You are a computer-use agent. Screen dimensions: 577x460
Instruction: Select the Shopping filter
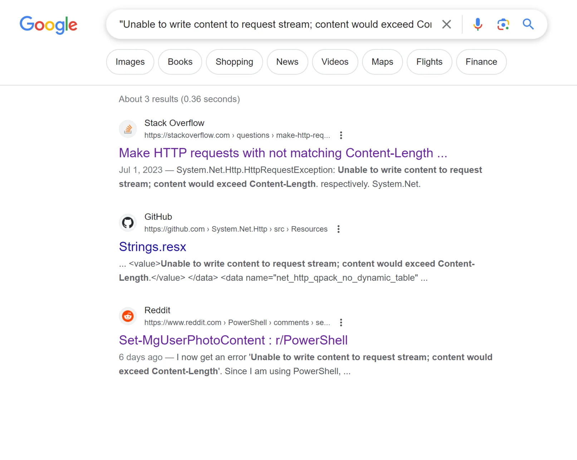(234, 62)
